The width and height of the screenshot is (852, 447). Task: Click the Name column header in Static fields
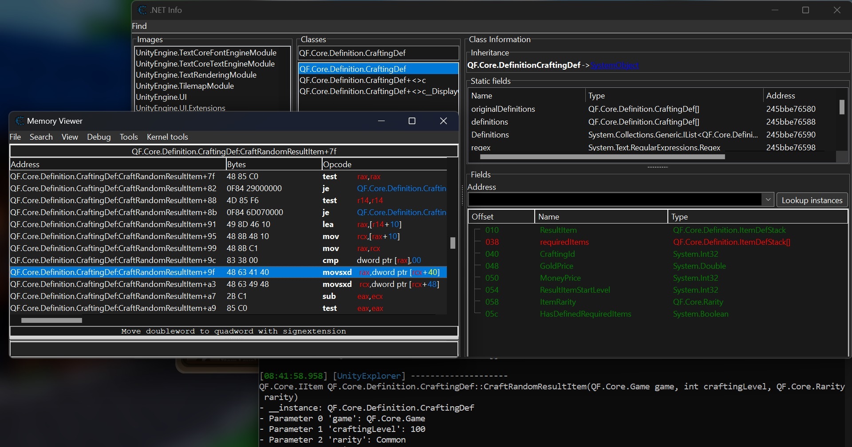527,96
